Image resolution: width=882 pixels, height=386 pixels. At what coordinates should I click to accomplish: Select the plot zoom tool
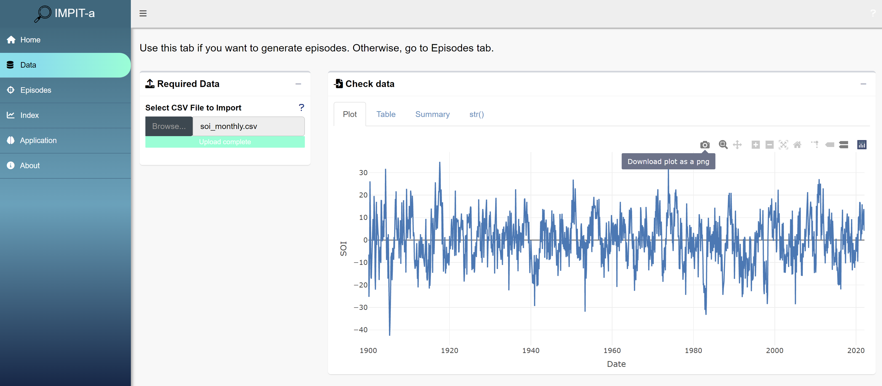(x=723, y=145)
